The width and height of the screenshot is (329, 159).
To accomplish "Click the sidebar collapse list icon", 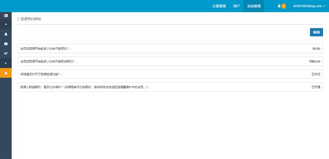I will (6, 16).
